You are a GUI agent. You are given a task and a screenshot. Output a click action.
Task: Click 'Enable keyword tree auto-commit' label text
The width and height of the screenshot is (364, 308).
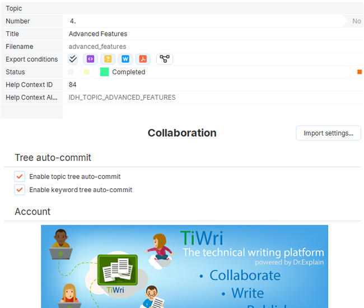[x=81, y=190]
